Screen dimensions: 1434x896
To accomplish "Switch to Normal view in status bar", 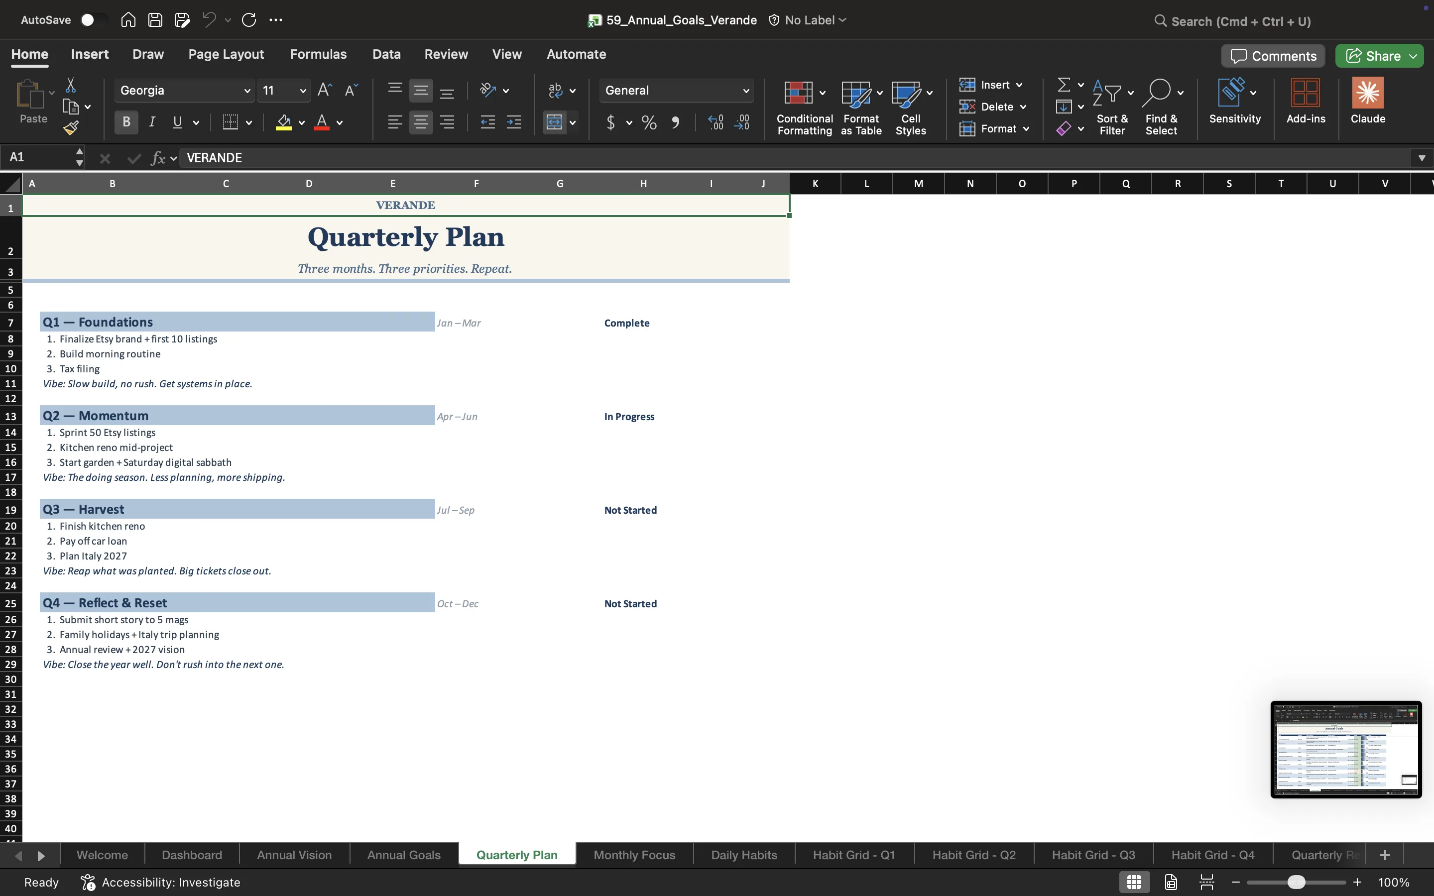I will click(x=1134, y=882).
